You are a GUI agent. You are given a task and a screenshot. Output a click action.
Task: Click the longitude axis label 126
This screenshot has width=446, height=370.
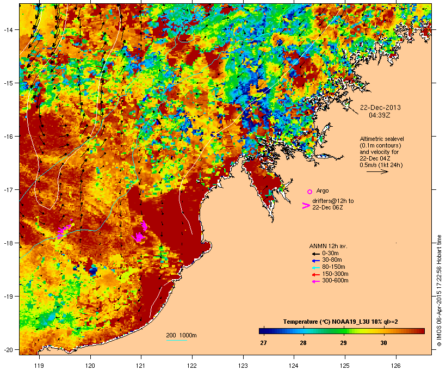[x=396, y=366]
